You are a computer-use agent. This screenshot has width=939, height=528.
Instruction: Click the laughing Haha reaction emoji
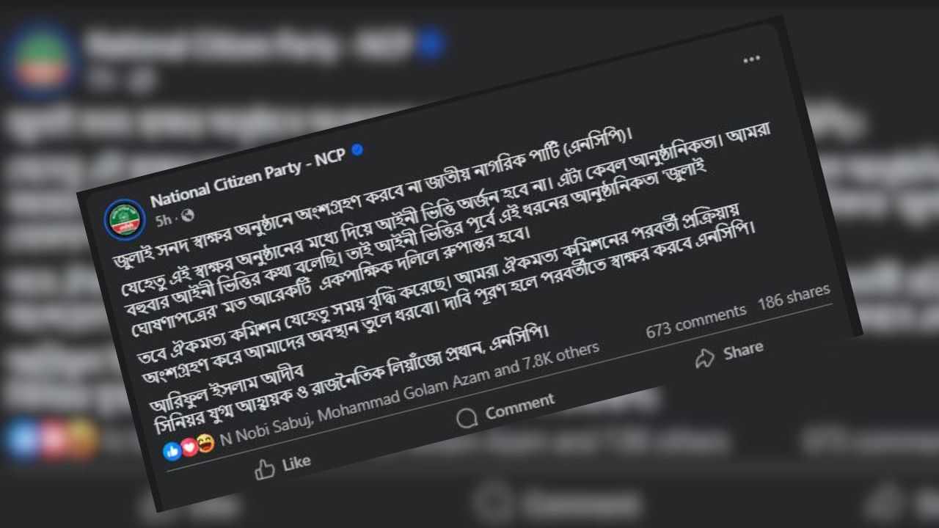coord(205,443)
